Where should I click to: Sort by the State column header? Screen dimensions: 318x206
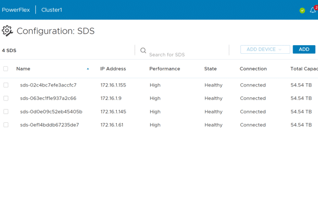coord(210,68)
